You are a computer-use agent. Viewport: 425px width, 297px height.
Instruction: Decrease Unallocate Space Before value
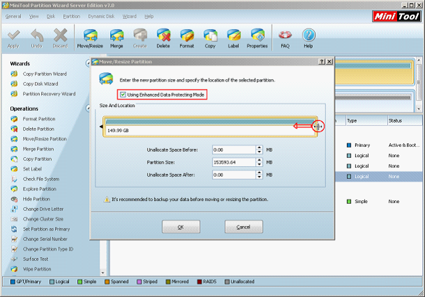click(x=259, y=152)
